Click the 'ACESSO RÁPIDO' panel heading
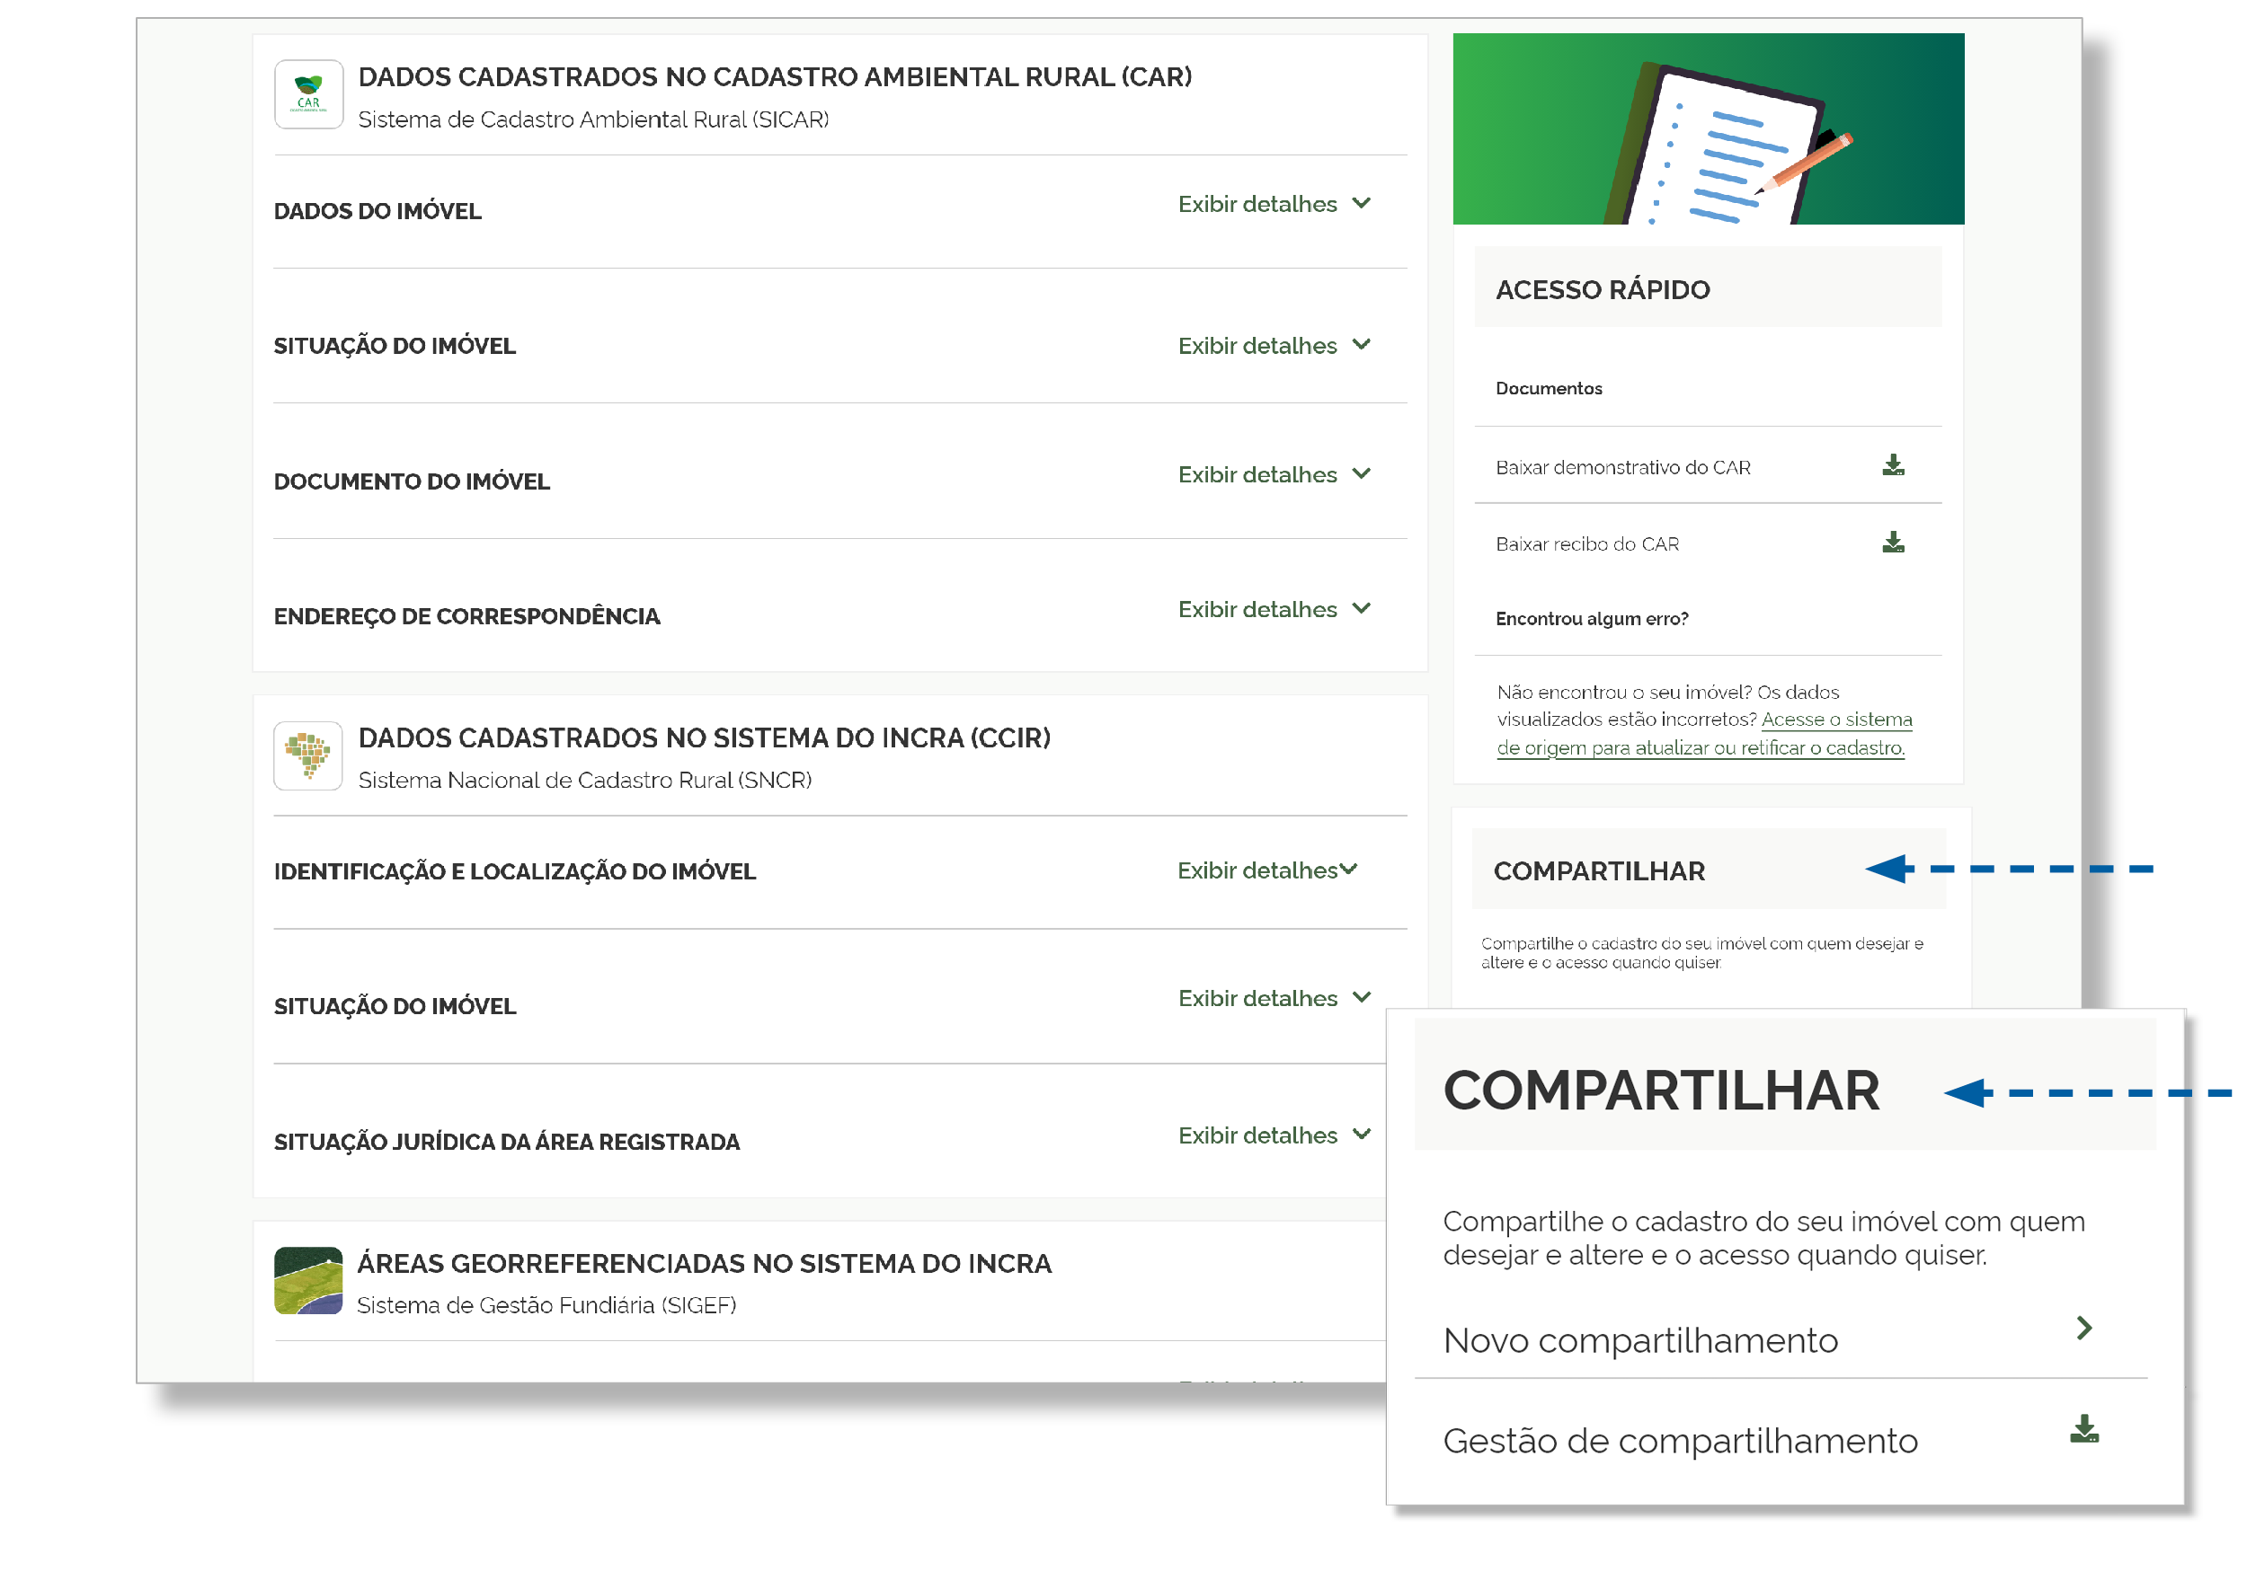The image size is (2247, 1572). point(1603,289)
